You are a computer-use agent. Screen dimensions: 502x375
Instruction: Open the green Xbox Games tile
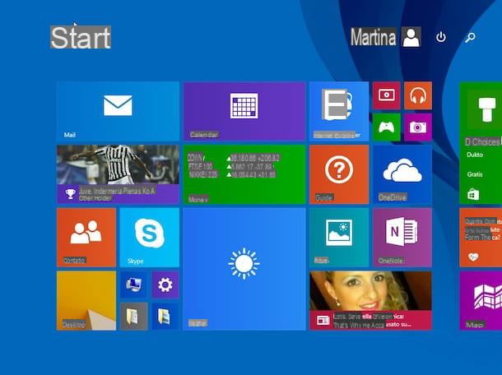(x=386, y=127)
